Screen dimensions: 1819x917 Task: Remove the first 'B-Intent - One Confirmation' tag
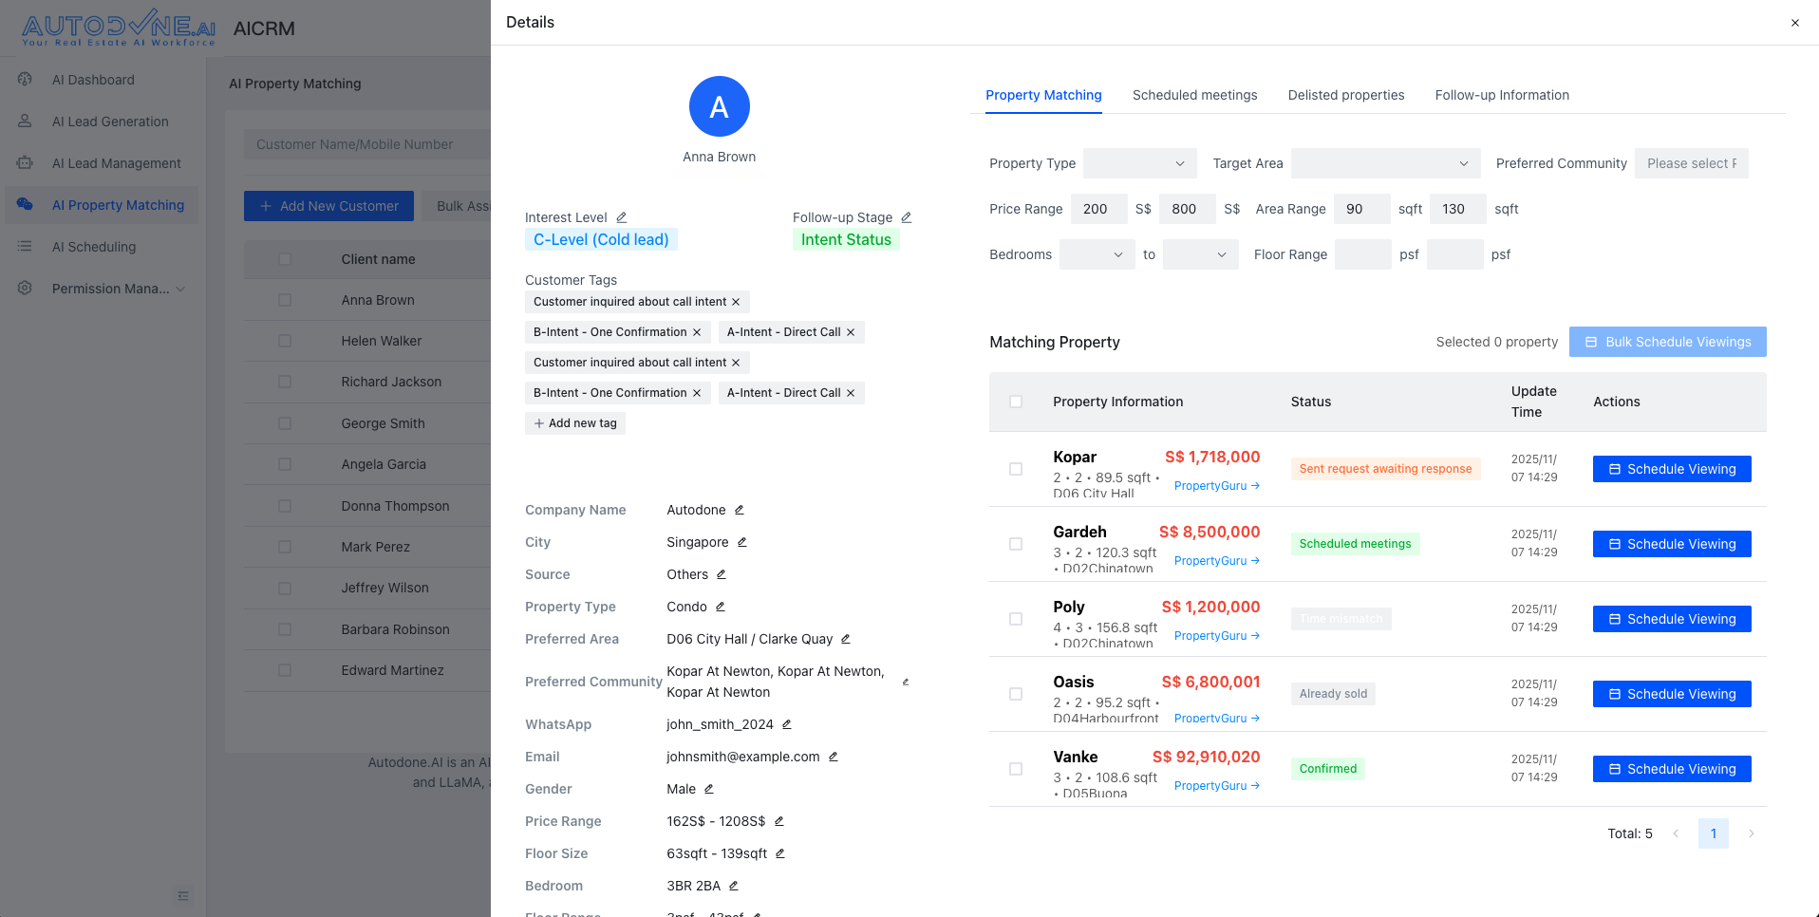[x=697, y=332]
